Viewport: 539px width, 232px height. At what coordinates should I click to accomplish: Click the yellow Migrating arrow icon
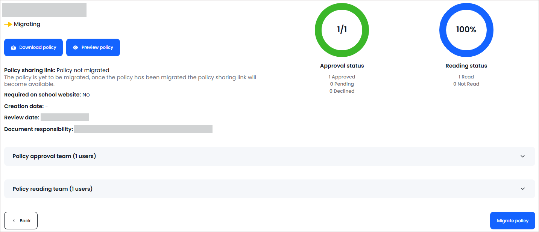tap(8, 24)
